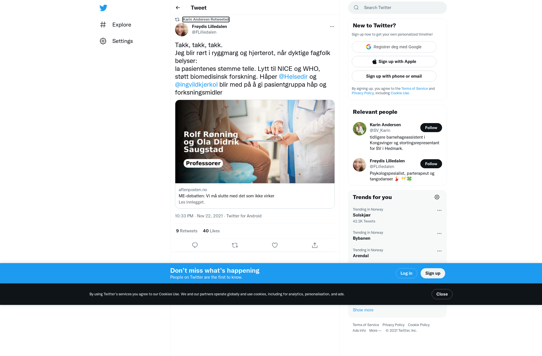Like the tweet with the heart icon

275,245
